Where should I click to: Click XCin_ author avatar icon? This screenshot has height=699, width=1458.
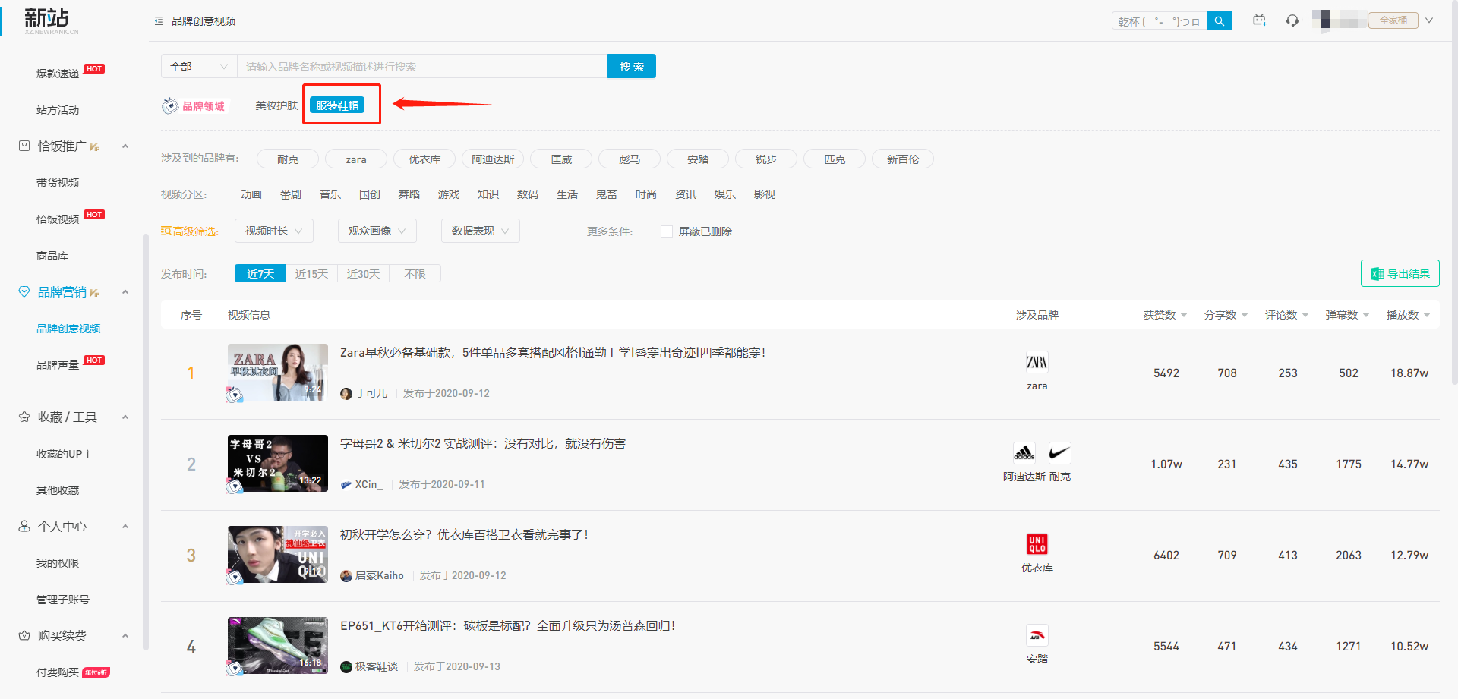coord(346,484)
